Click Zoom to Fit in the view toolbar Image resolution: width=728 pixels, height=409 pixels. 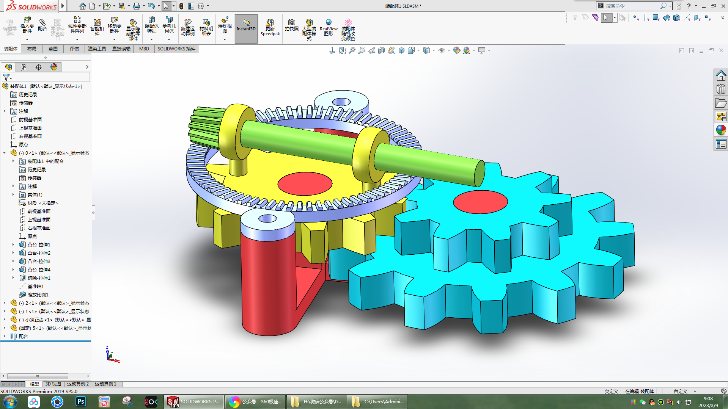click(x=352, y=50)
